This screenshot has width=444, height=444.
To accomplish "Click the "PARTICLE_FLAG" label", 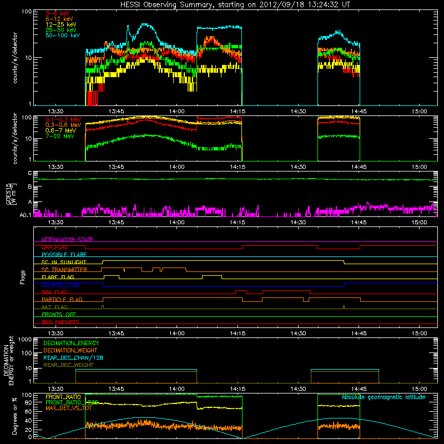I will click(62, 299).
